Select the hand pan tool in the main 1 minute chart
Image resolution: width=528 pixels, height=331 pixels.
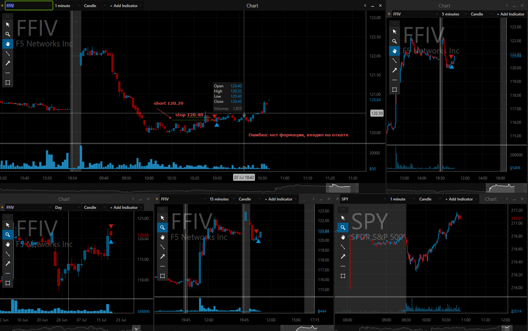8,44
